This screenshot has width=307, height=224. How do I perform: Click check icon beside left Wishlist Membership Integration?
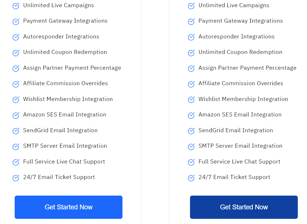point(16,100)
